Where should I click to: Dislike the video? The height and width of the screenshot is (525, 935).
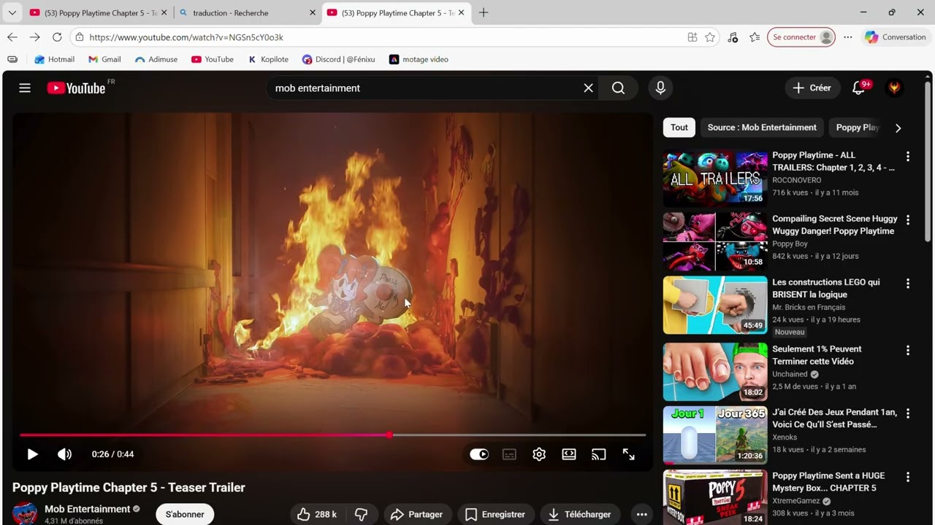(361, 515)
